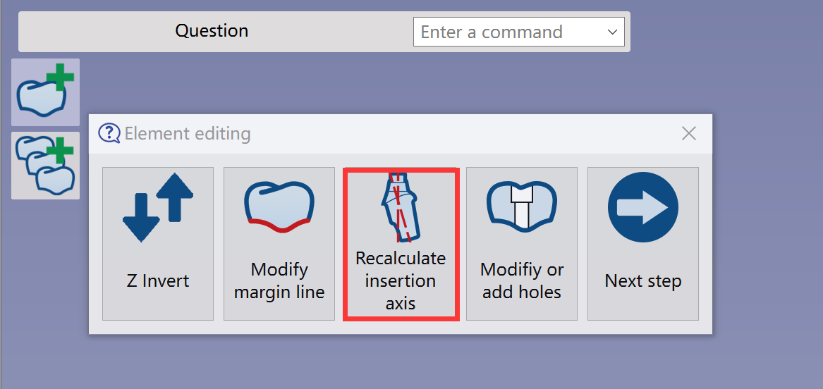Click the add multiple teeth elements icon
The height and width of the screenshot is (389, 823).
[45, 166]
